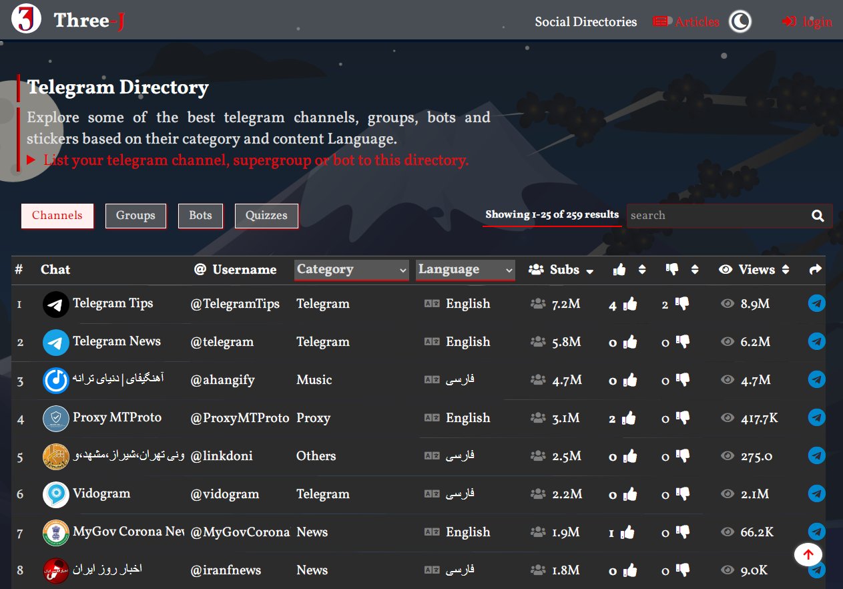
Task: Thumbs down the Telegram Tips channel
Action: point(682,305)
